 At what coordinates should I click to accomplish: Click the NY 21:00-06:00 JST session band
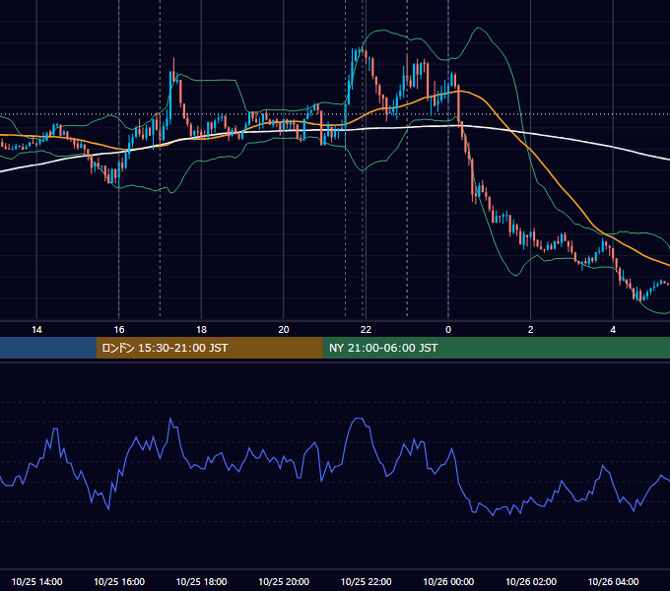[x=496, y=348]
